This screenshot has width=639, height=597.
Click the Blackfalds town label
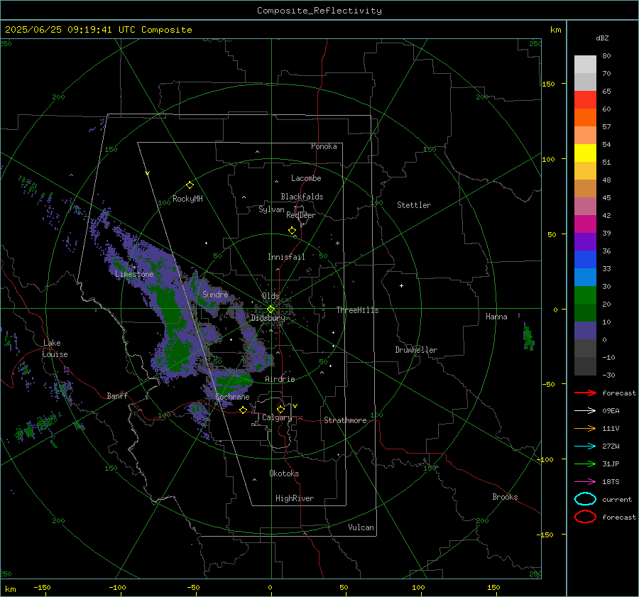(302, 197)
